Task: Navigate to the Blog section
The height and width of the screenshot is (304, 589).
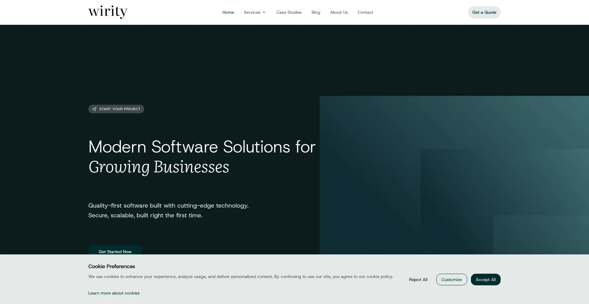Action: tap(316, 12)
